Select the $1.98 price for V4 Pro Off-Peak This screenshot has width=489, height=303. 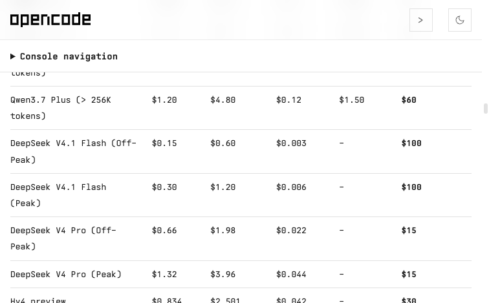(x=223, y=231)
